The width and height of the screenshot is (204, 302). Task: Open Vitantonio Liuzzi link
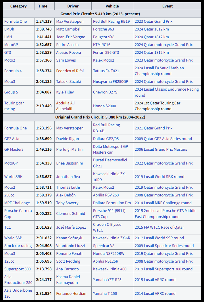(70, 246)
